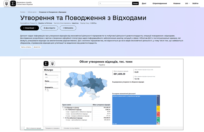Image resolution: width=204 pixels, height=132 pixels.
Task: Open the Оприлюднення menu item
Action: (x=160, y=3)
